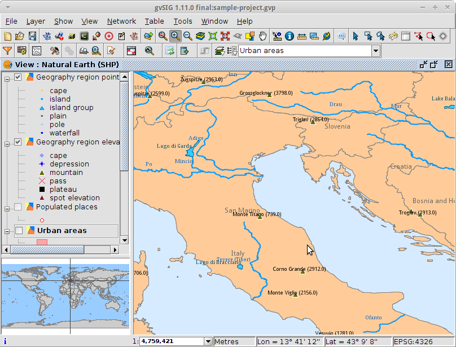
Task: Open the Table menu
Action: pyautogui.click(x=154, y=21)
